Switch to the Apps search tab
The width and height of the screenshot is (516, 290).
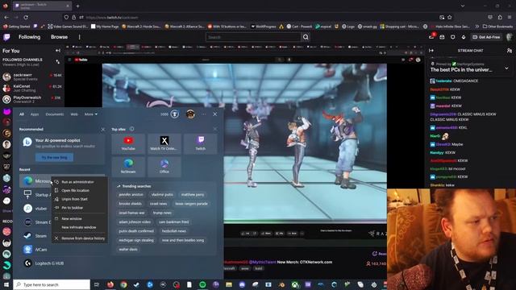(35, 114)
